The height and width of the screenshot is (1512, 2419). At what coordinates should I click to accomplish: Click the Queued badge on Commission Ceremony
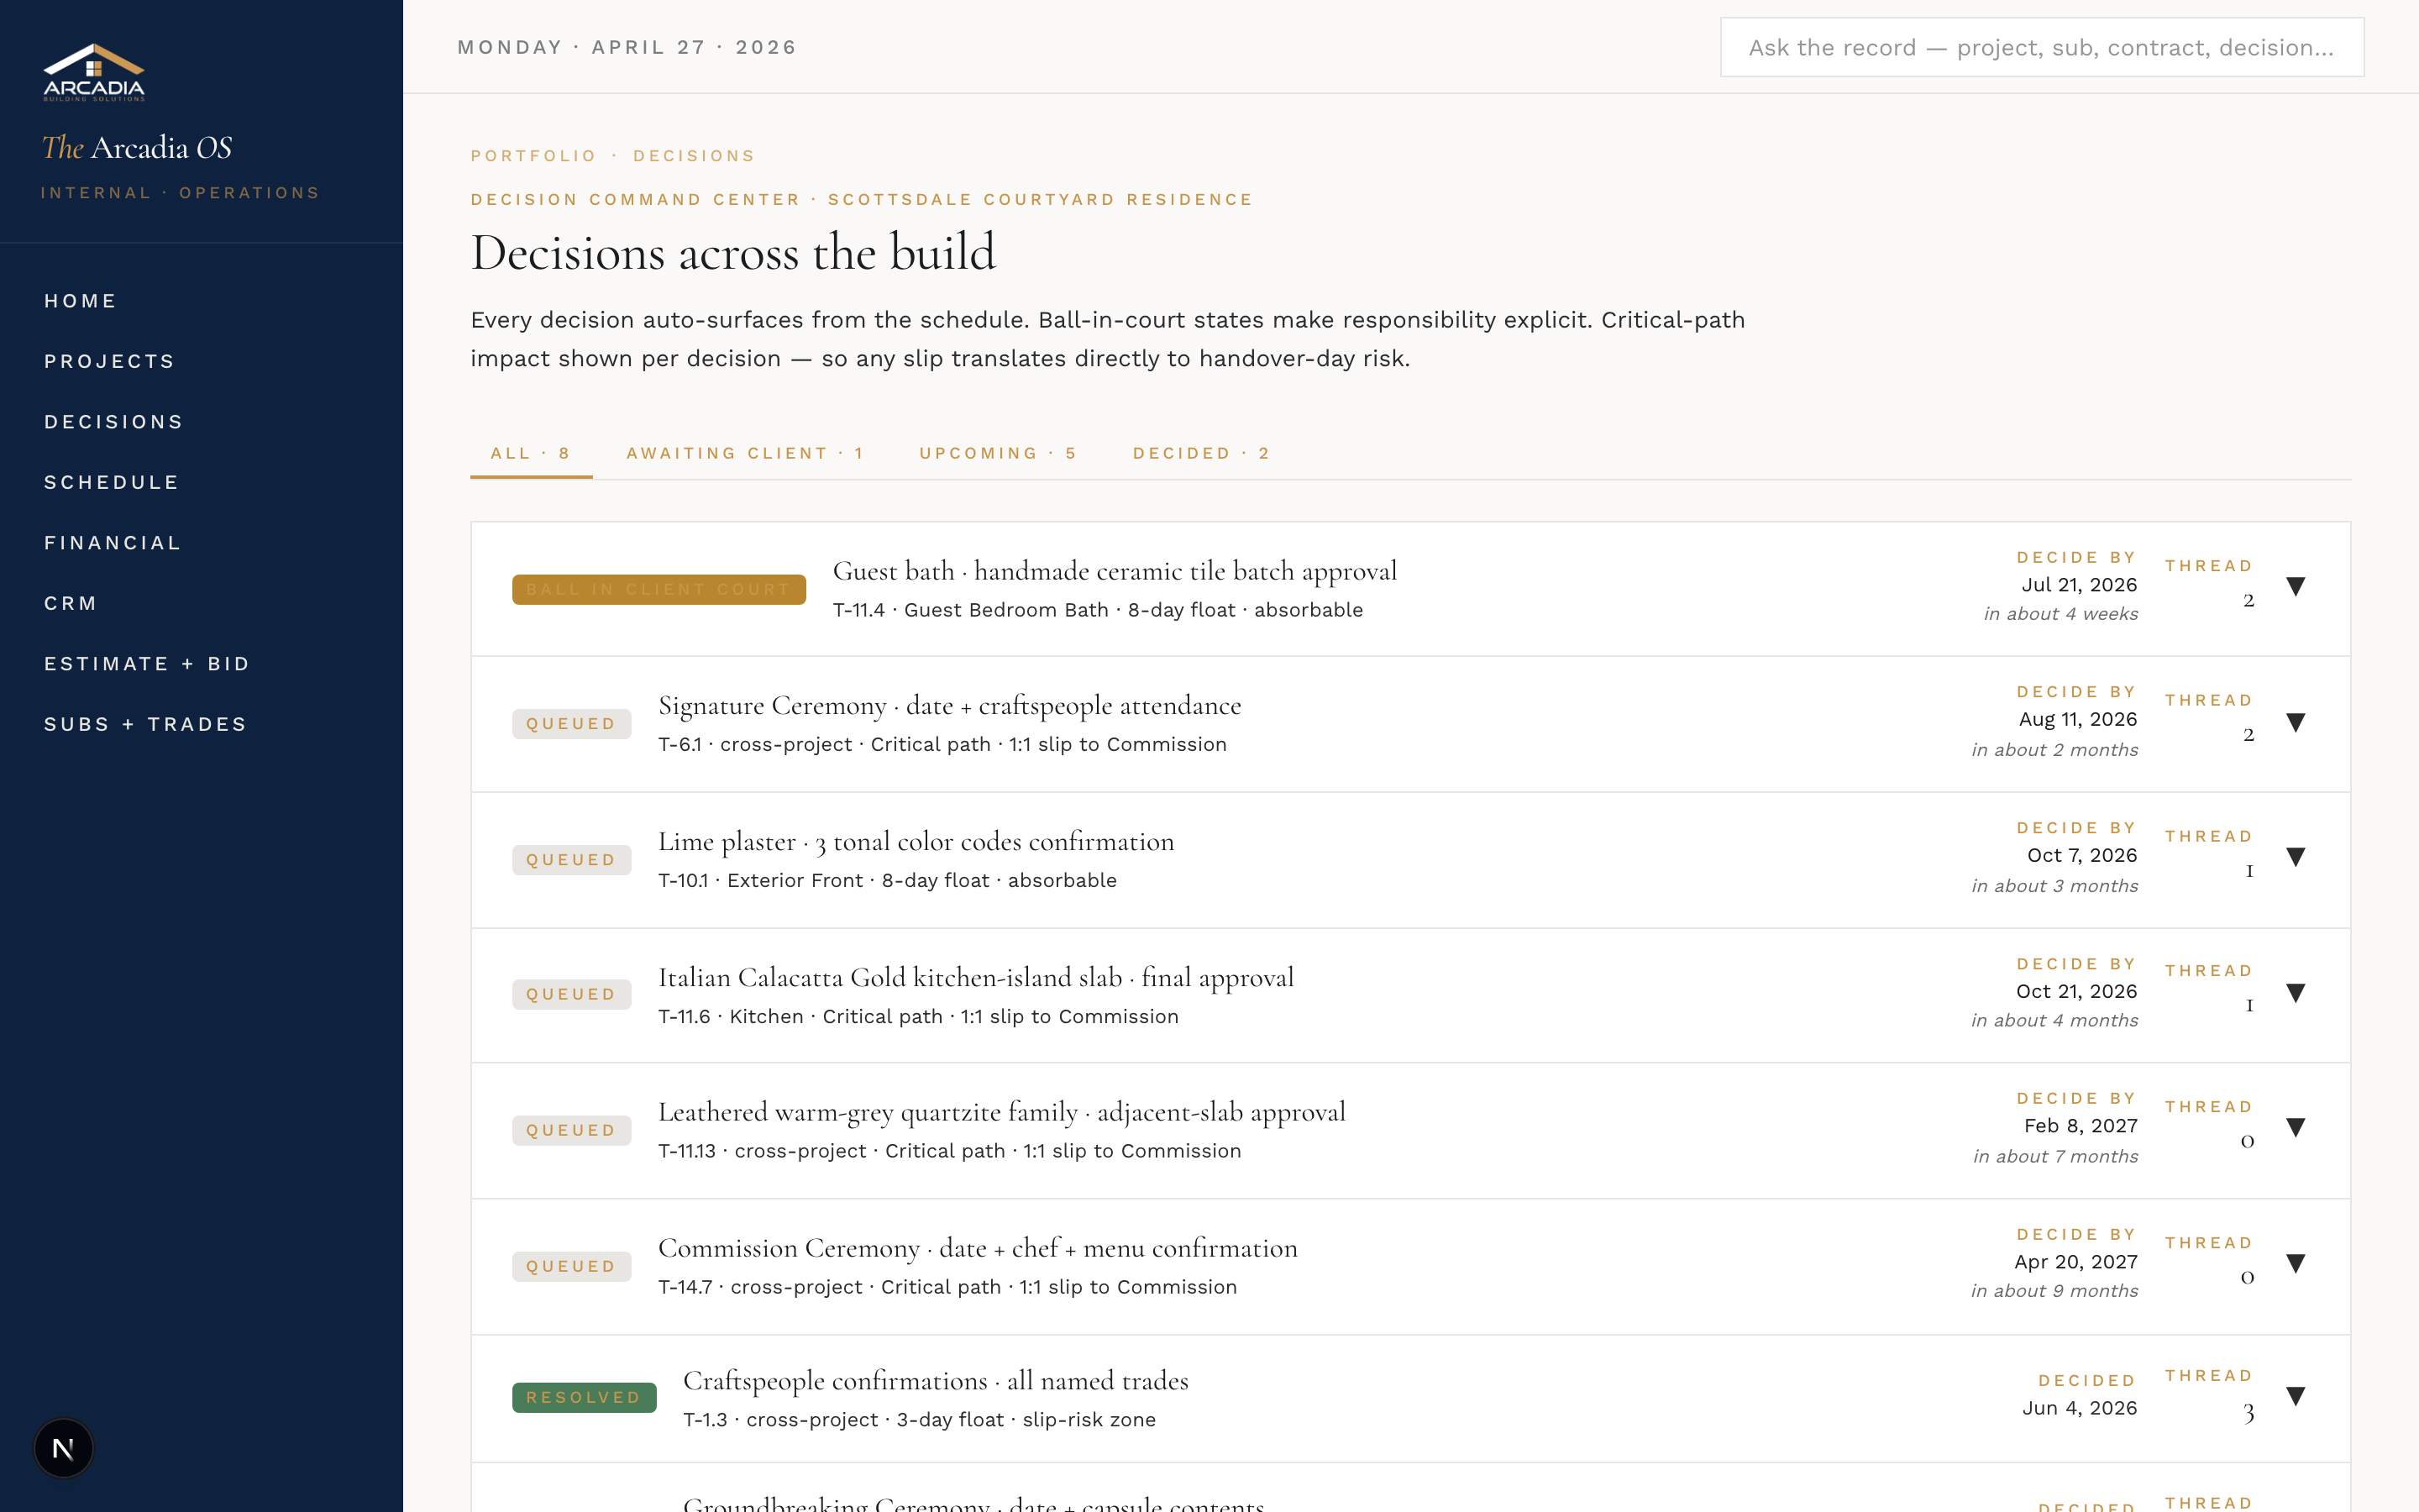tap(572, 1266)
